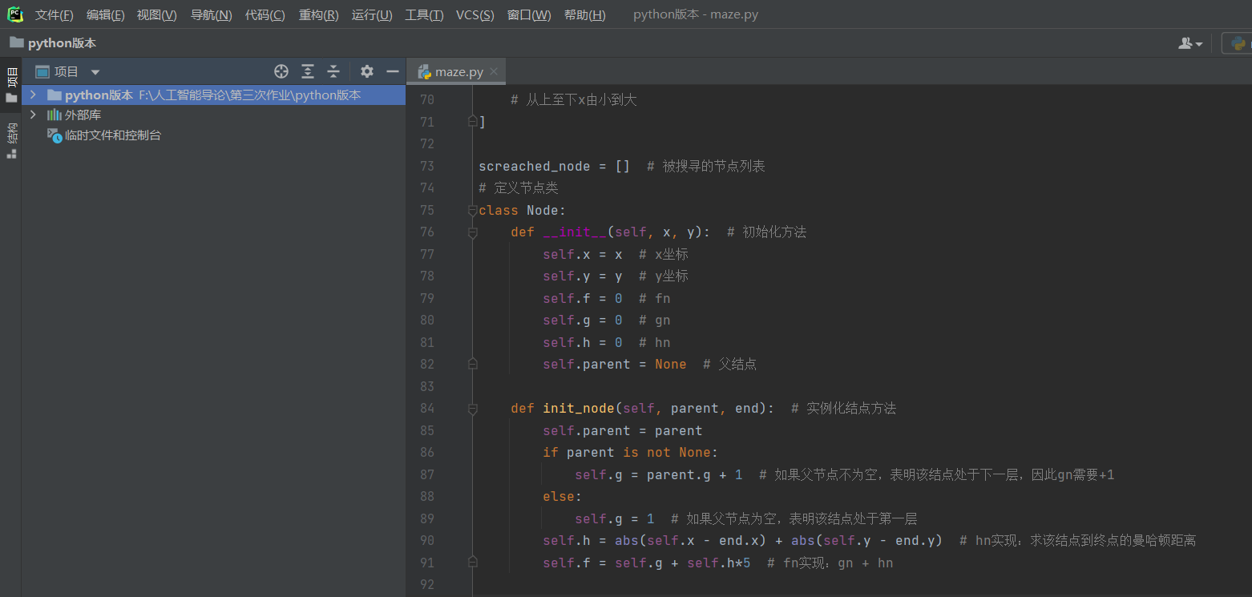Viewport: 1252px width, 597px height.
Task: Click self.h = abs( expression on line 90
Action: tap(595, 541)
